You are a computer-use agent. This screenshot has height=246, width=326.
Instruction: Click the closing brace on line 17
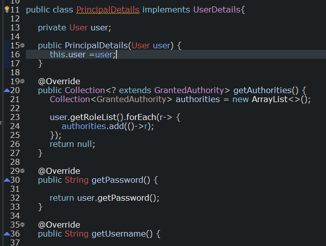40,64
